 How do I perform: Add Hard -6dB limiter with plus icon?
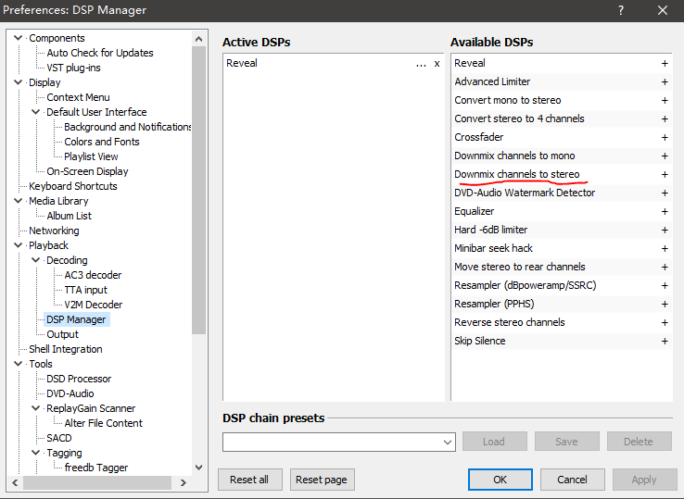click(665, 231)
